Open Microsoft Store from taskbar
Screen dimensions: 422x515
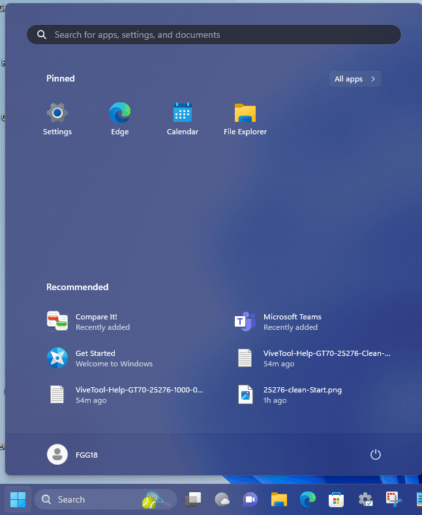tap(336, 499)
